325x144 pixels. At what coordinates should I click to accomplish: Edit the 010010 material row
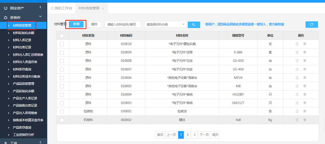coord(297,44)
